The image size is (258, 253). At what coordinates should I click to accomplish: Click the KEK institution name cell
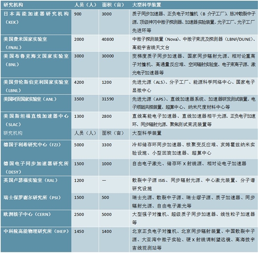pos(36,22)
